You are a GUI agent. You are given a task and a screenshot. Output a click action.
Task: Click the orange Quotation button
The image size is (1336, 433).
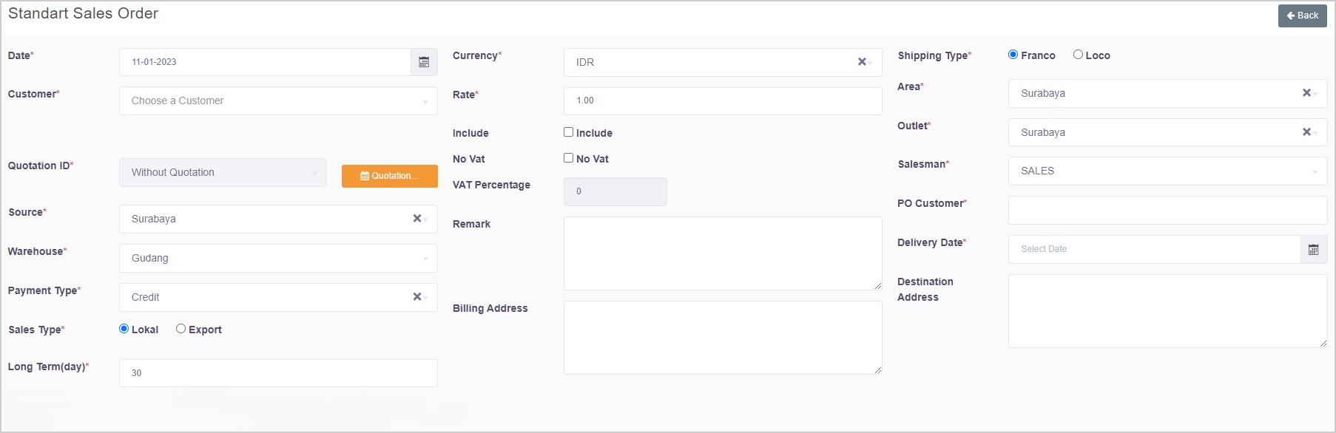coord(389,176)
